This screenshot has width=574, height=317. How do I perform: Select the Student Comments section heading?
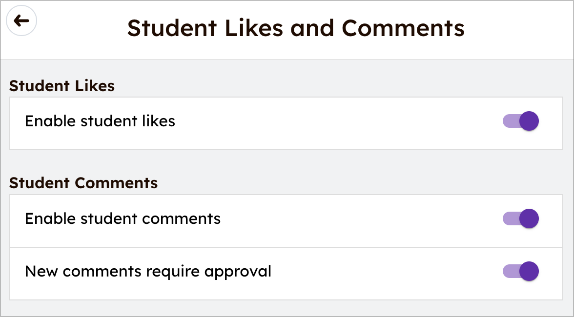point(83,183)
